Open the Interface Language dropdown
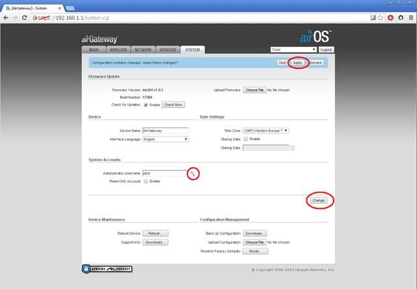 [166, 139]
